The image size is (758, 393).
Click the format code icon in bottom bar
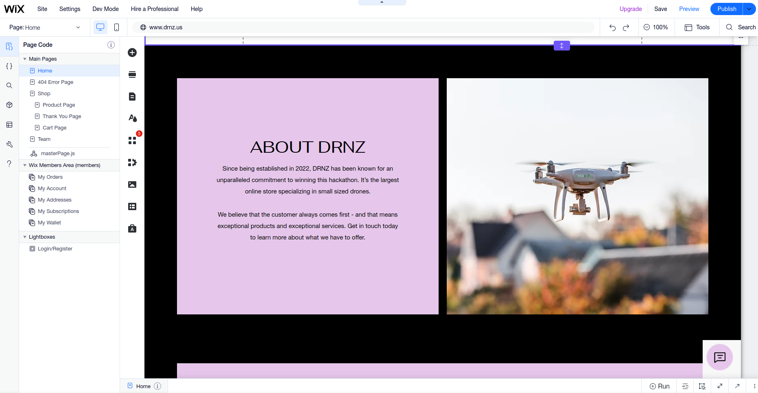coord(685,386)
